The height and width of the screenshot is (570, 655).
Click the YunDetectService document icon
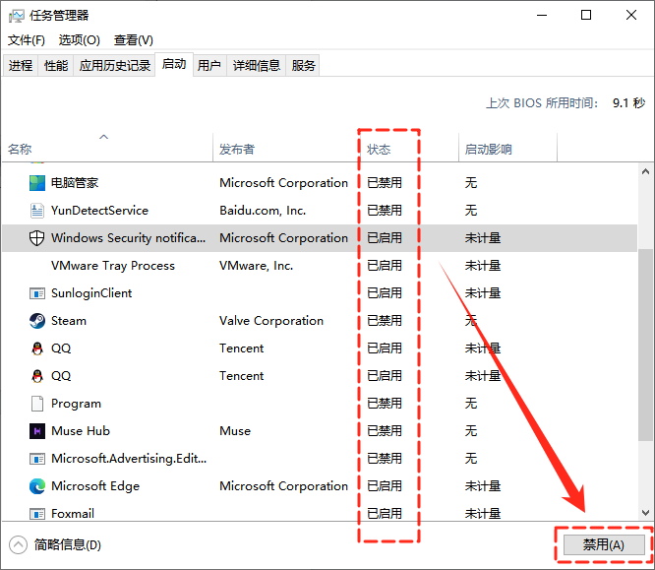(x=37, y=211)
